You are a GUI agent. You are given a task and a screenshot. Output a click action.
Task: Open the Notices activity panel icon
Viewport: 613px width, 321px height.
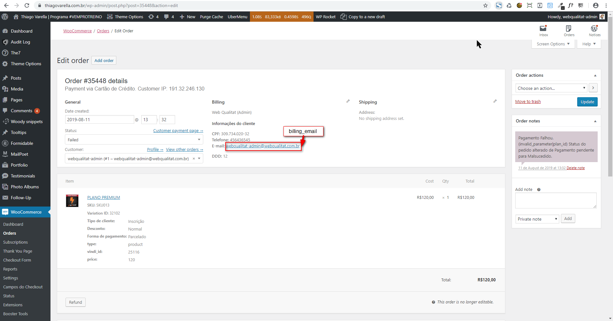click(x=594, y=31)
